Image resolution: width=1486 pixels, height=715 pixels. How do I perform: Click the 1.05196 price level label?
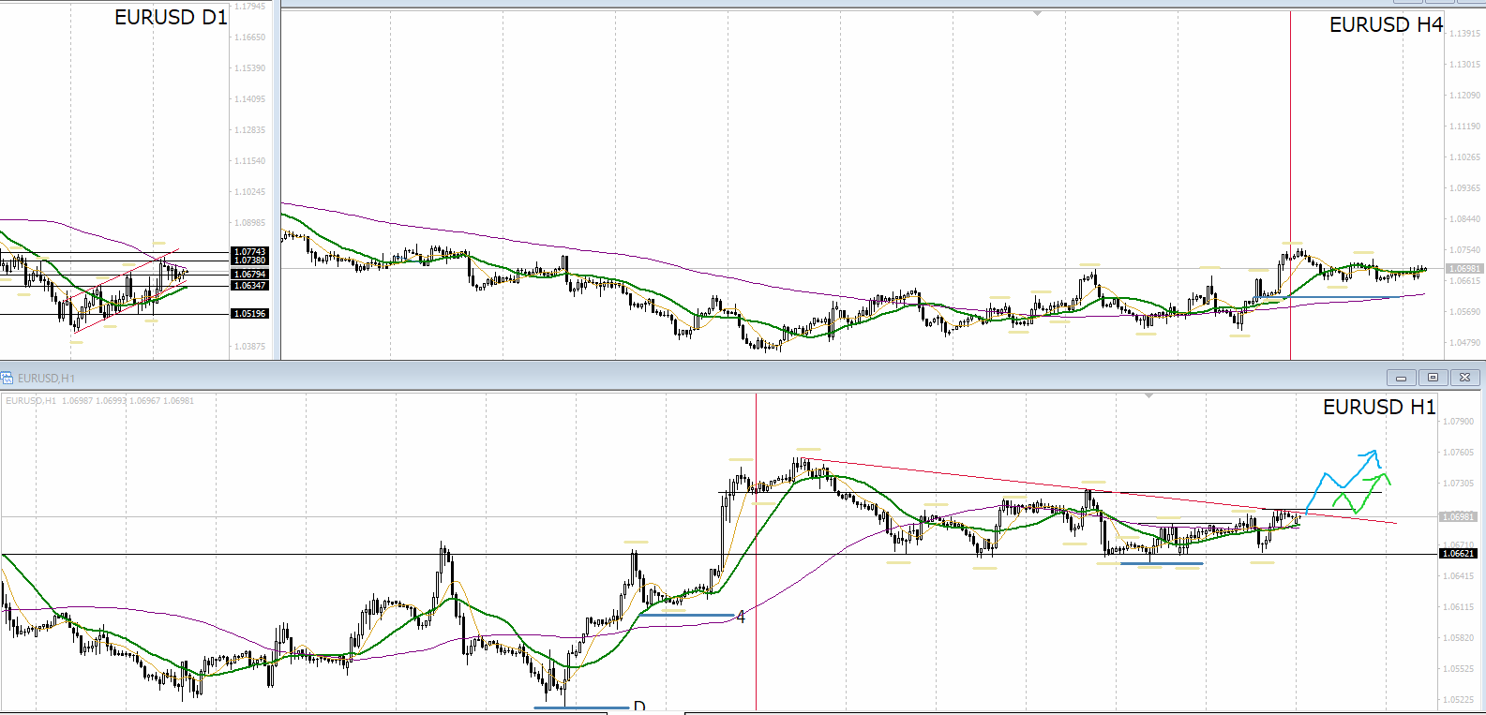click(249, 314)
